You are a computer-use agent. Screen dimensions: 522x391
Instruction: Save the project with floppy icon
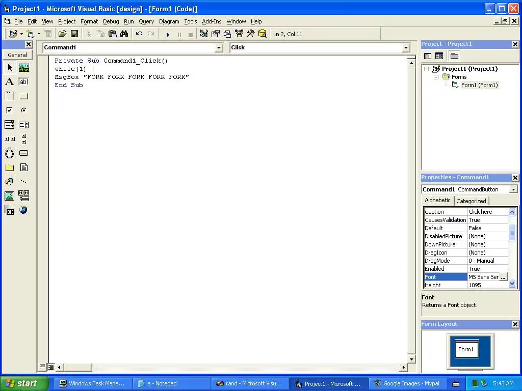point(74,34)
